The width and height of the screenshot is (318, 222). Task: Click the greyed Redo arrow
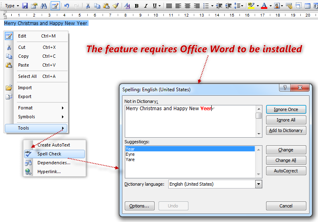point(76,6)
